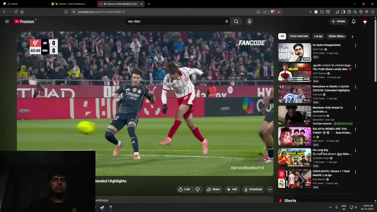Screen dimensions: 377x212
Task: Show more filter chips with right arrow
Action: point(352,37)
